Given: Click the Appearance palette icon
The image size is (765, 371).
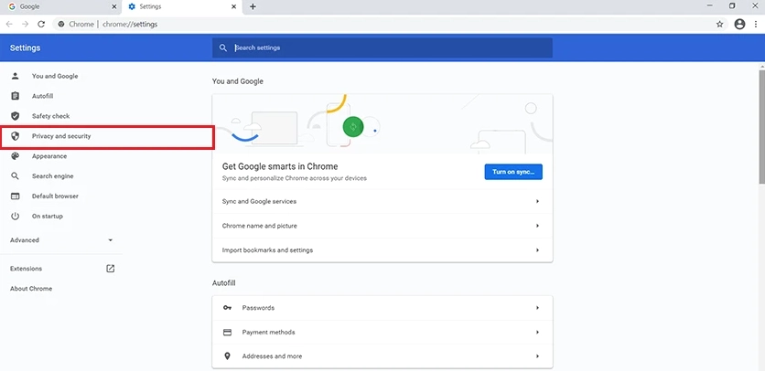Looking at the screenshot, I should point(16,156).
